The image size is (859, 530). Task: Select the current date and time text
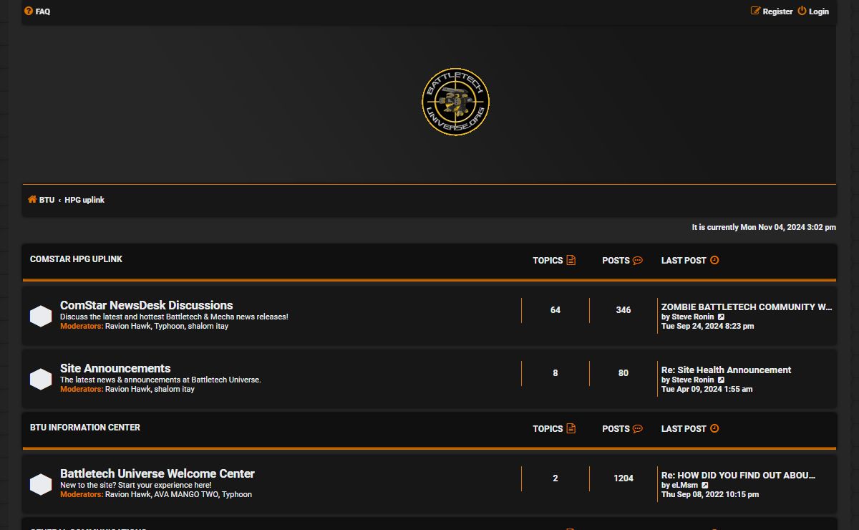[x=764, y=227]
